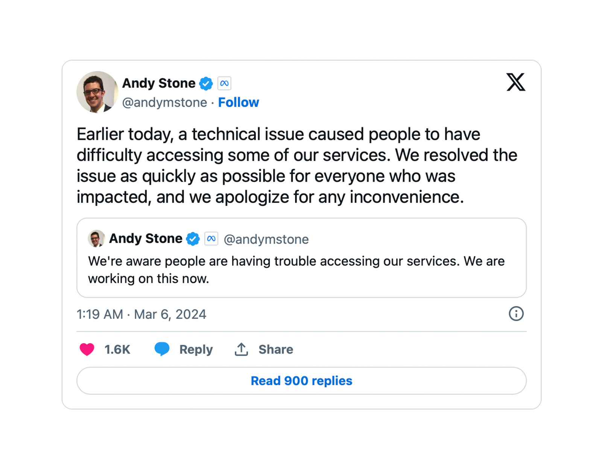Open Andy Stone's large profile photo
This screenshot has width=602, height=470.
coord(97,92)
